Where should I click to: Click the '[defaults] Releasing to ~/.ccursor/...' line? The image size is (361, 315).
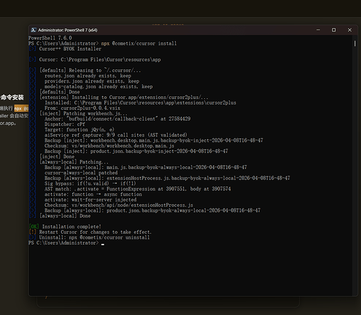(x=90, y=70)
